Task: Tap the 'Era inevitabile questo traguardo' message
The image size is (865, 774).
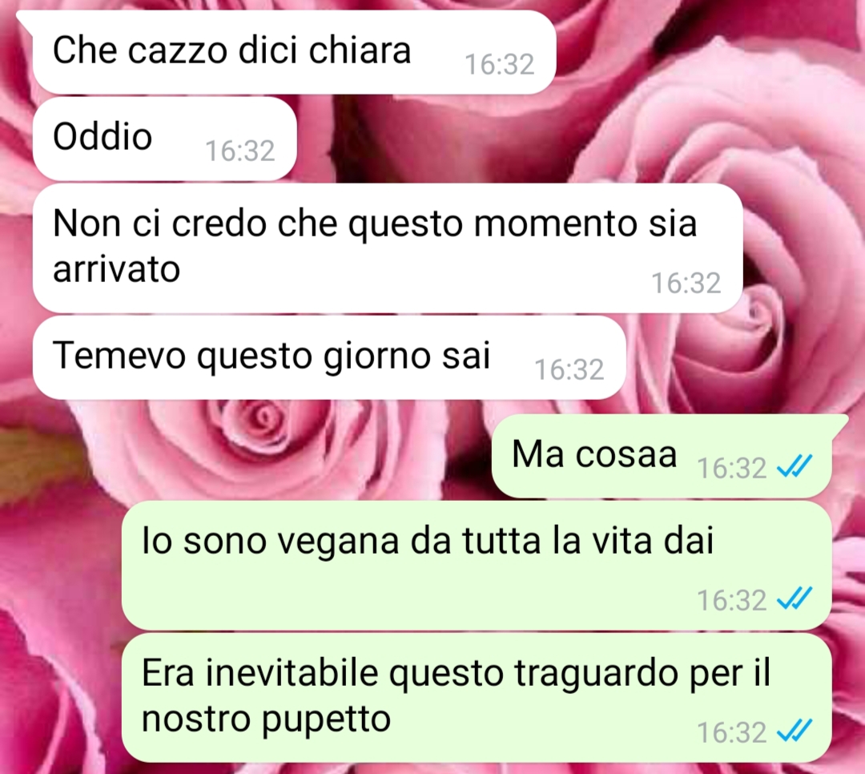Action: coord(476,697)
